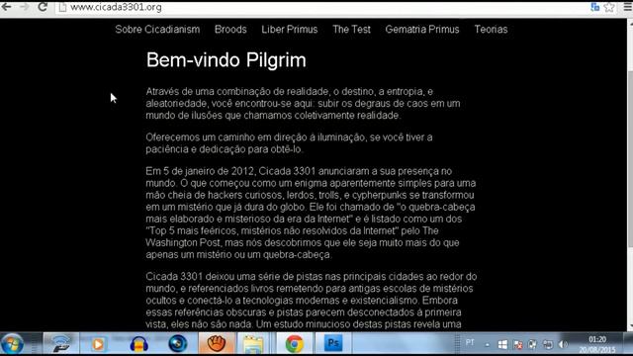Viewport: 633px width, 356px height.
Task: Click the scrollbar down arrow
Action: point(630,326)
